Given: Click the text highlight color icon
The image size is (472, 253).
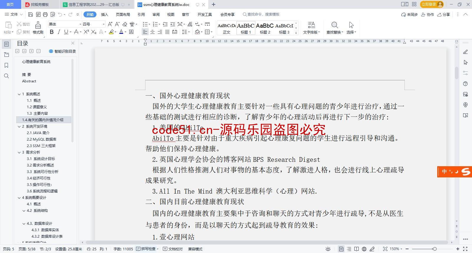Looking at the screenshot, I should [x=111, y=32].
